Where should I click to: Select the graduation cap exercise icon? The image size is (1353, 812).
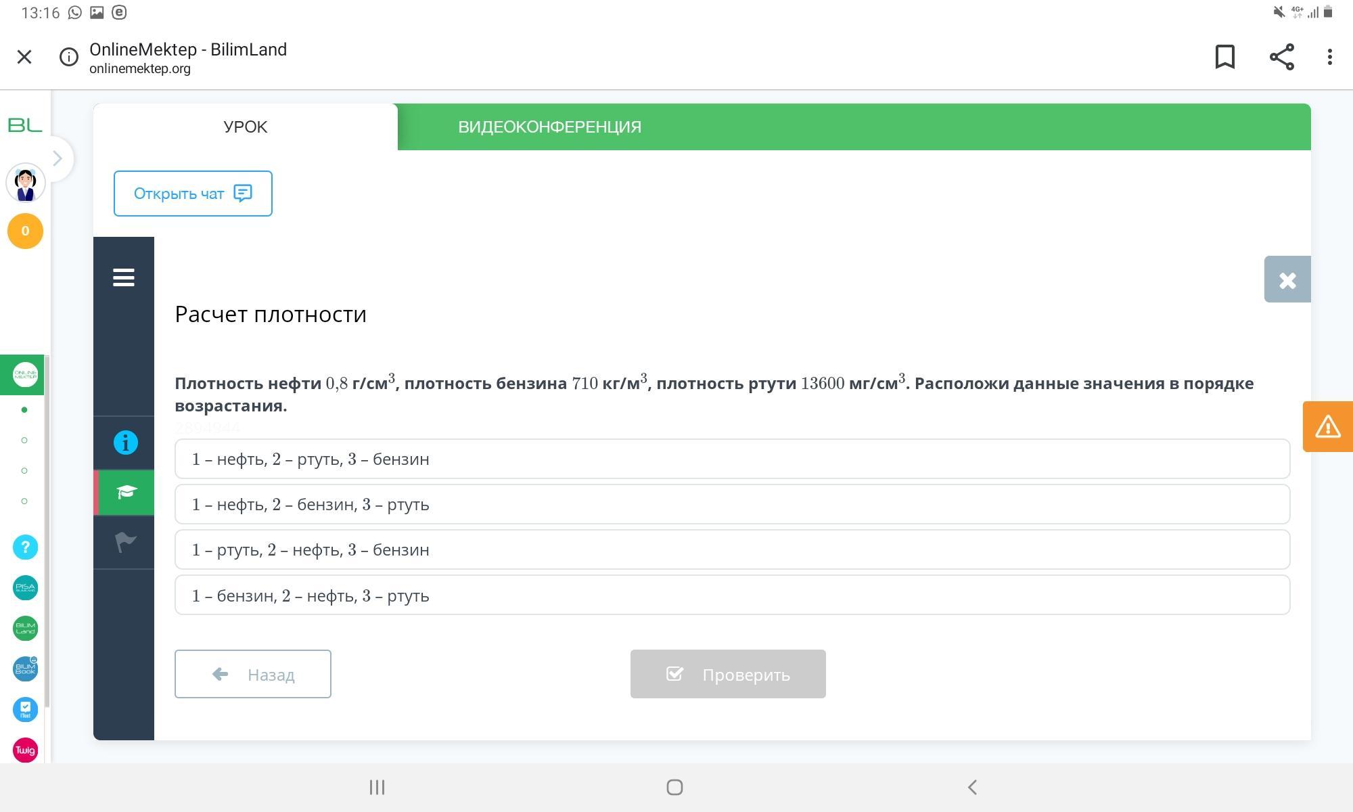[126, 492]
